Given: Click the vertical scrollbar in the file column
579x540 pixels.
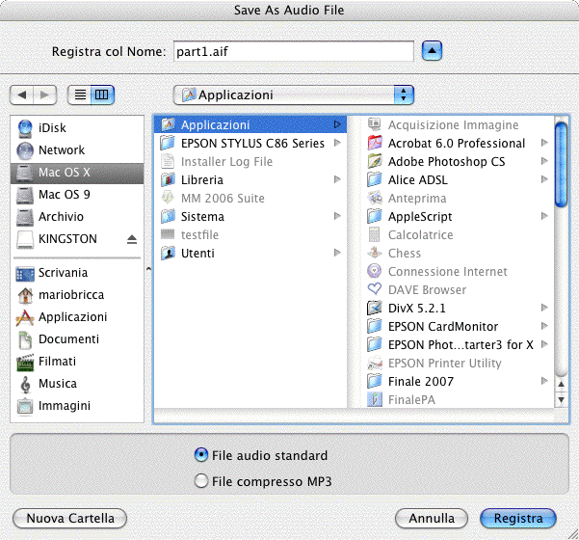Looking at the screenshot, I should click(561, 289).
